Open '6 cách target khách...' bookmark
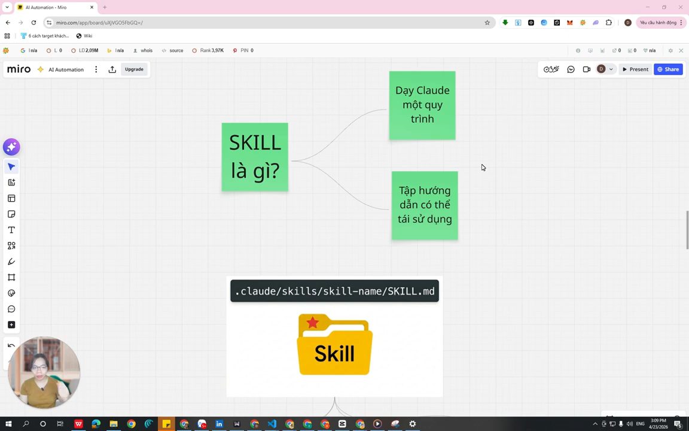This screenshot has width=689, height=431. coord(45,36)
